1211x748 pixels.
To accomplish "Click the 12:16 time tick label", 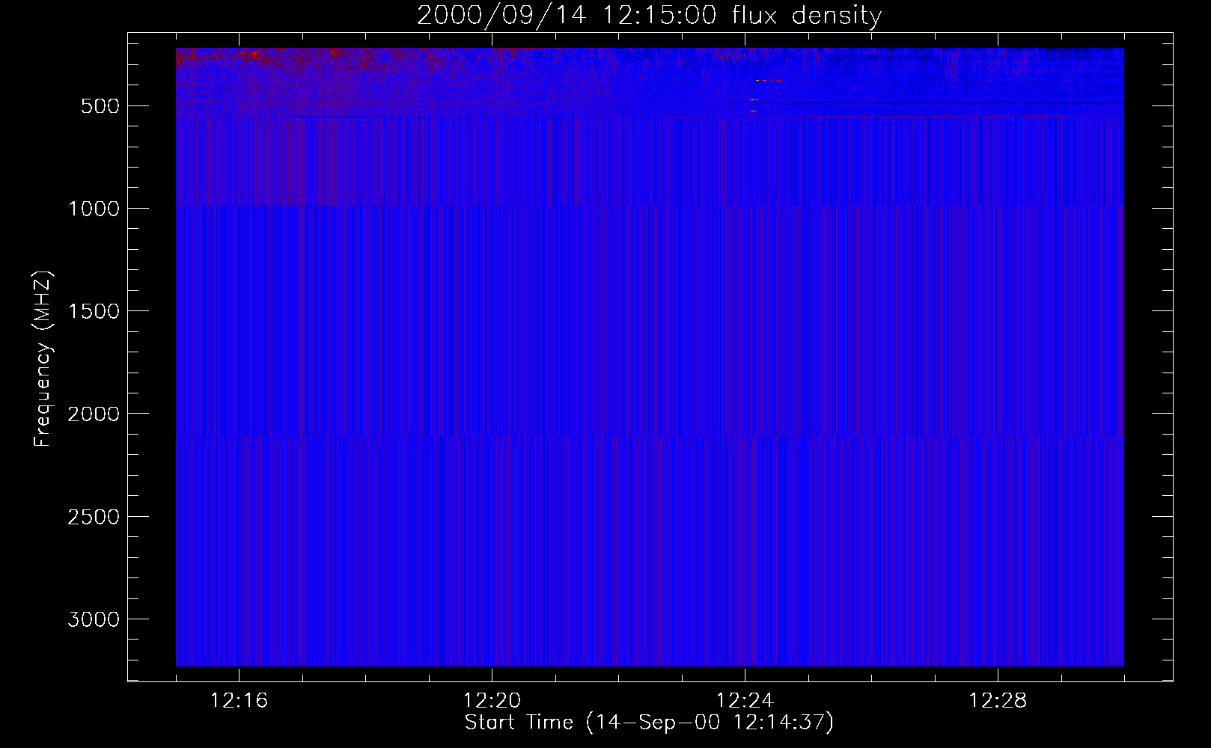I will click(x=239, y=701).
